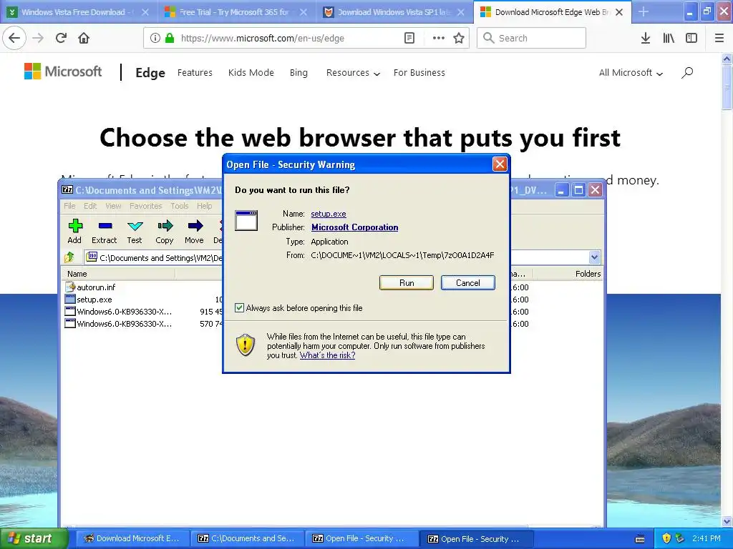Open For Business link
The width and height of the screenshot is (733, 549).
[419, 72]
